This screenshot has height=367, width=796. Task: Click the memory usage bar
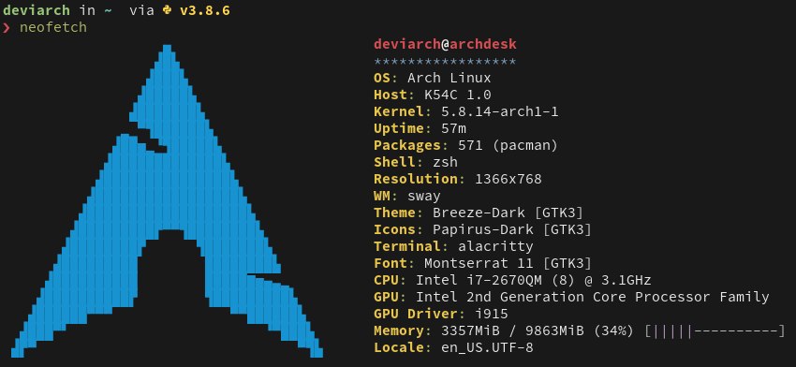click(715, 331)
